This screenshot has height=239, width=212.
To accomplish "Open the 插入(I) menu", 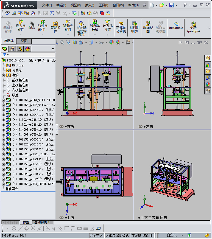I will [x=90, y=5].
